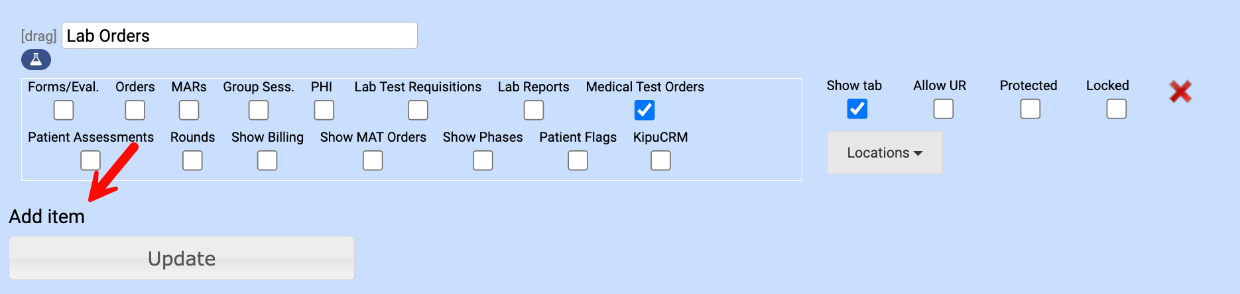Check the Lab Reports checkbox
Screen dimensions: 1240x294
533,110
